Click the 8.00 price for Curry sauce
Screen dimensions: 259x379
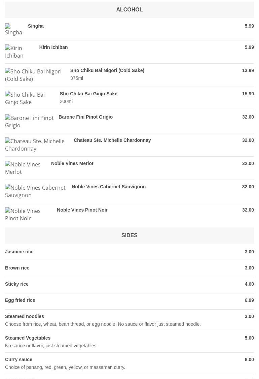coord(249,359)
